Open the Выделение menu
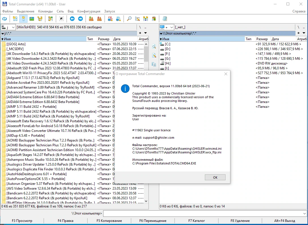 (26, 11)
